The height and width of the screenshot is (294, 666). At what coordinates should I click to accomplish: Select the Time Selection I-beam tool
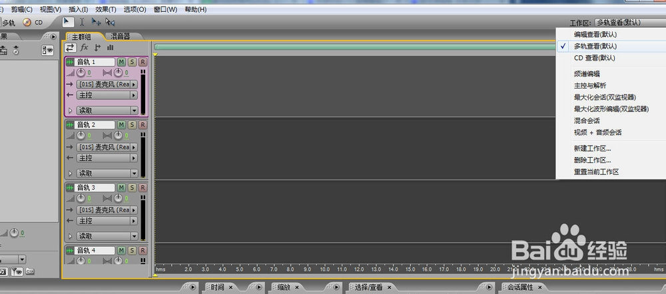tap(82, 22)
